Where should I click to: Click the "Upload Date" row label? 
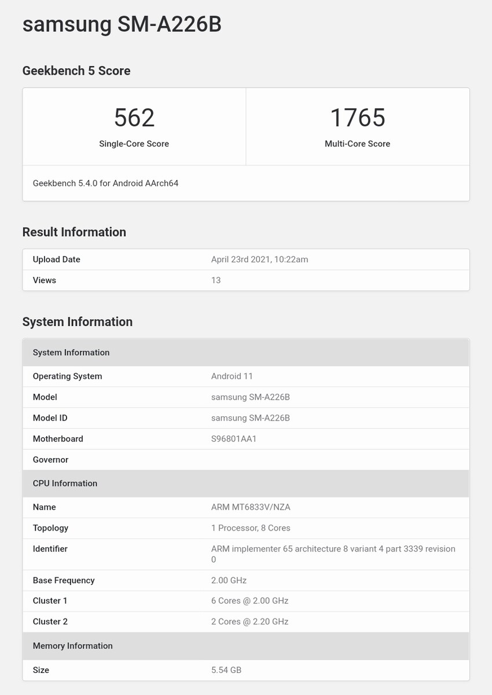pyautogui.click(x=57, y=259)
